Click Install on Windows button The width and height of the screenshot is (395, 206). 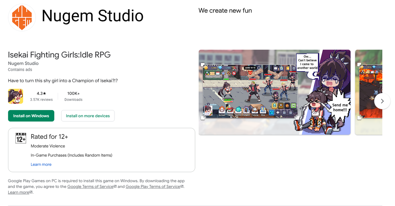(31, 116)
